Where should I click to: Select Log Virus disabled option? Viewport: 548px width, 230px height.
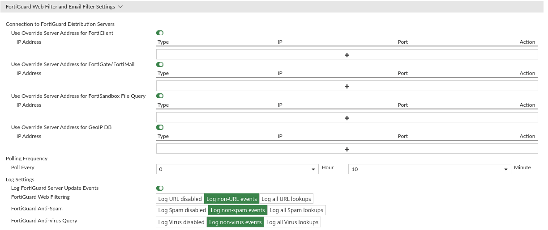point(181,222)
